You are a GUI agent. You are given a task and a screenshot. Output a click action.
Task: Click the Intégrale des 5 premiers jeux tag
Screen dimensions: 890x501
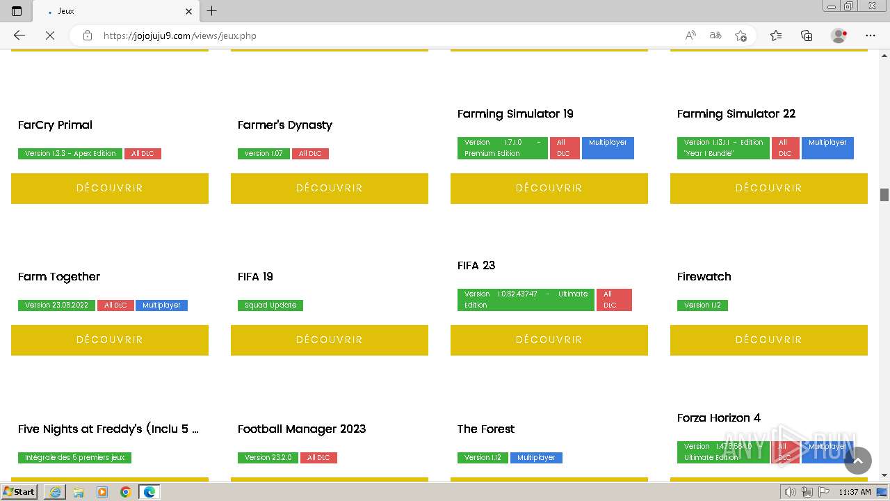click(74, 458)
